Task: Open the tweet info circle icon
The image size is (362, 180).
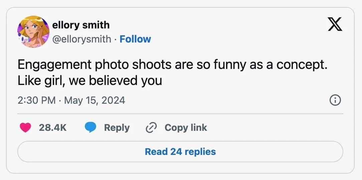Action: (335, 100)
